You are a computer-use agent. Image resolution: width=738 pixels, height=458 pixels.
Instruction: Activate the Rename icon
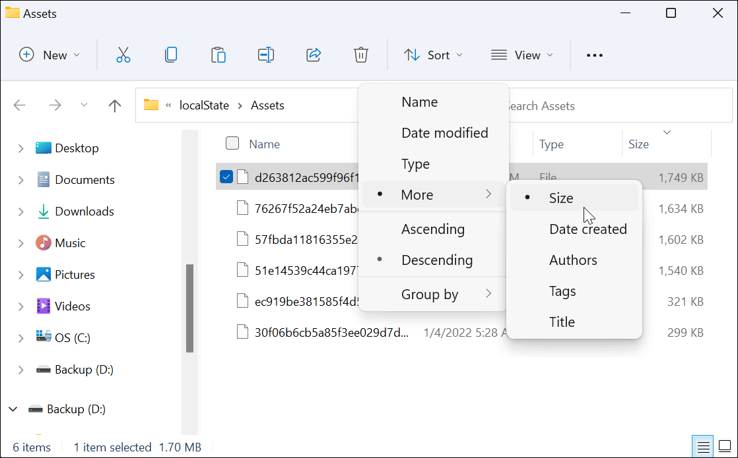tap(266, 55)
